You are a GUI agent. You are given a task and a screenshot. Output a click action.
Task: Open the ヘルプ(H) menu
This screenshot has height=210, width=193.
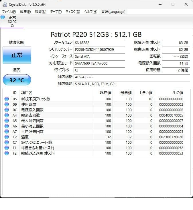point(90,12)
